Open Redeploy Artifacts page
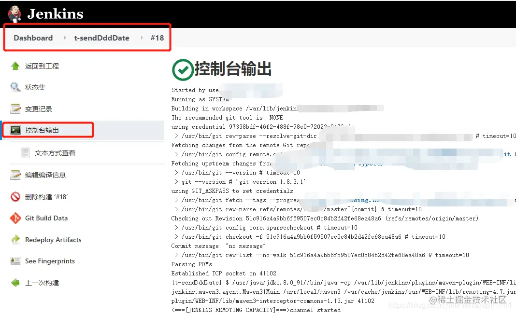 [x=53, y=240]
